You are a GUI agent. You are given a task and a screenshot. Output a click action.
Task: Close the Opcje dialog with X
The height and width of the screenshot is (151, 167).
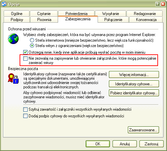[163, 4]
